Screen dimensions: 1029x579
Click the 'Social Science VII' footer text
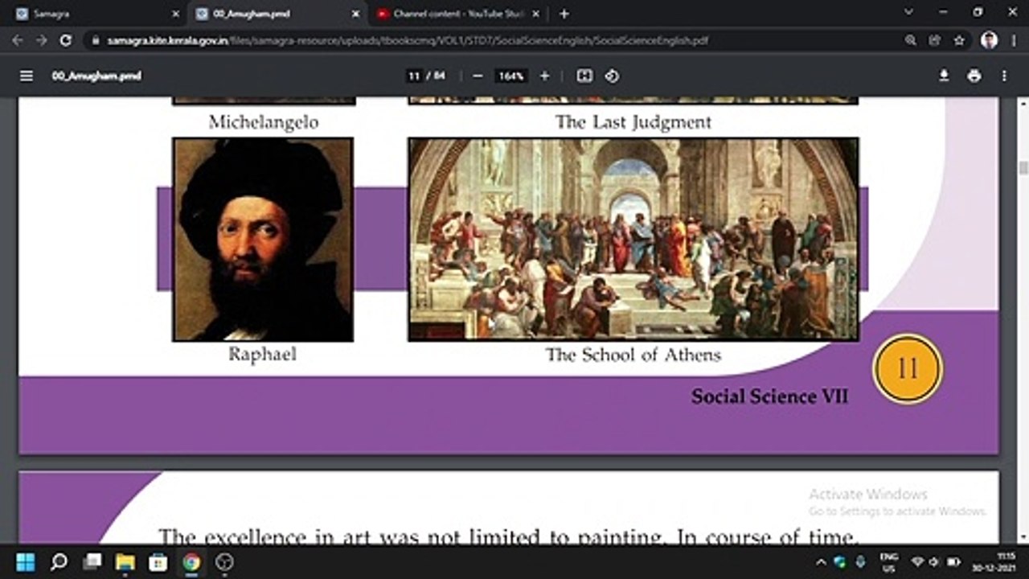pos(770,396)
